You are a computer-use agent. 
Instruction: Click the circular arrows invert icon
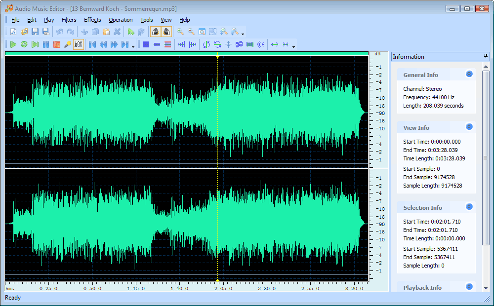click(x=217, y=44)
